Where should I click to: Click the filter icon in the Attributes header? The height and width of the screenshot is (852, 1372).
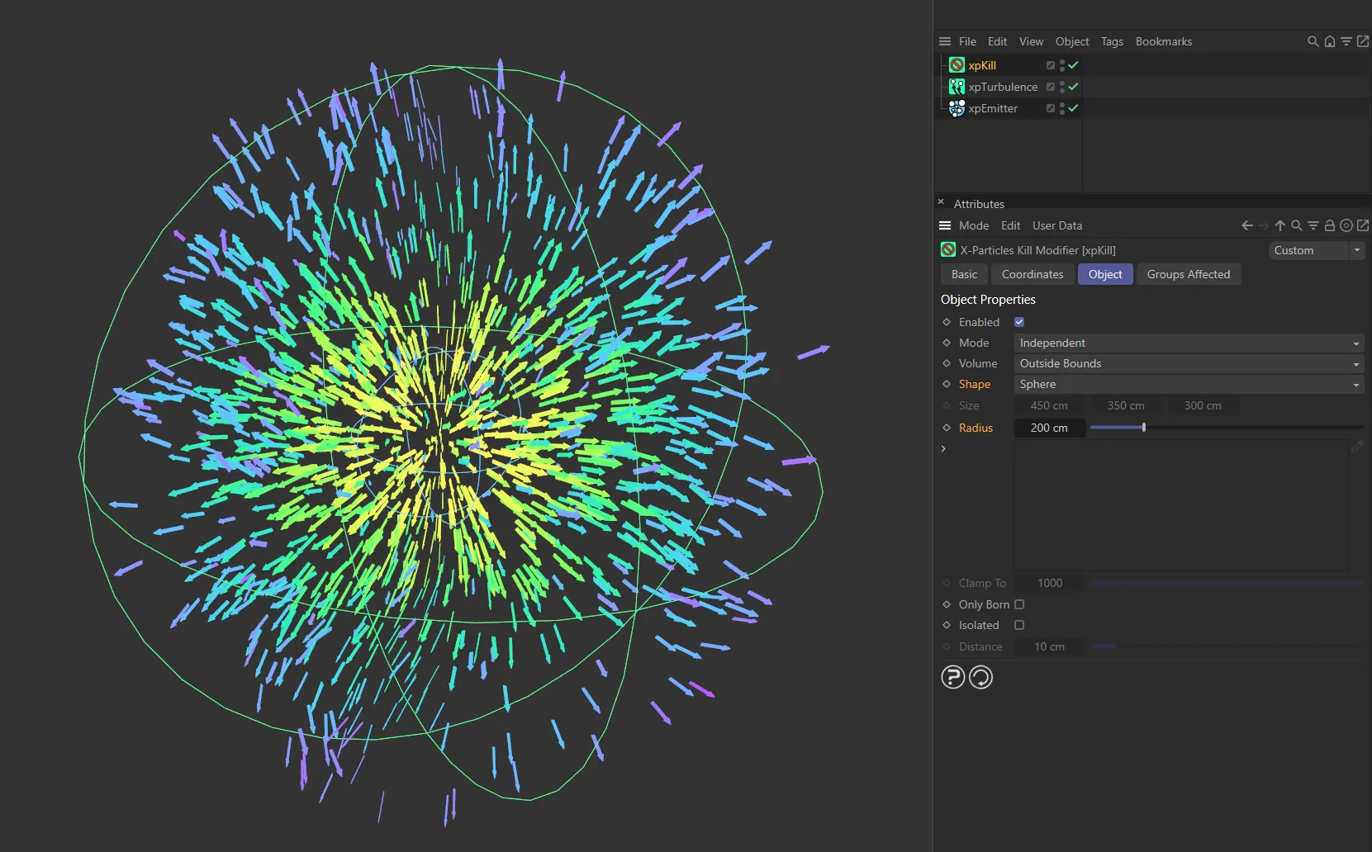[x=1313, y=225]
